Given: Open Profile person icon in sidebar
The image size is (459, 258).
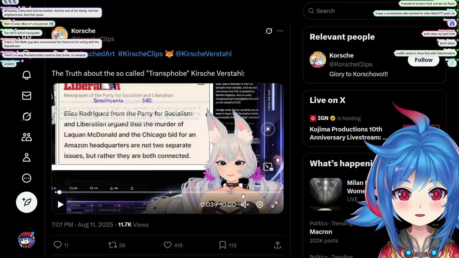Looking at the screenshot, I should 27,158.
